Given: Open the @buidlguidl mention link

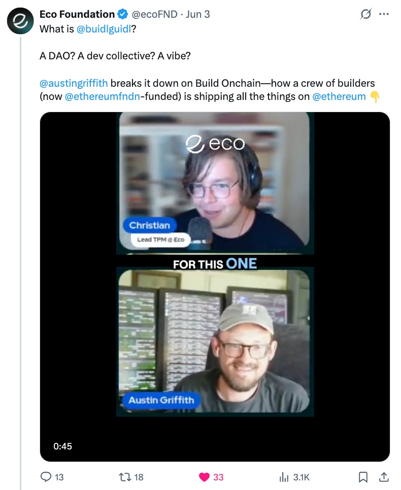Looking at the screenshot, I should tap(104, 29).
